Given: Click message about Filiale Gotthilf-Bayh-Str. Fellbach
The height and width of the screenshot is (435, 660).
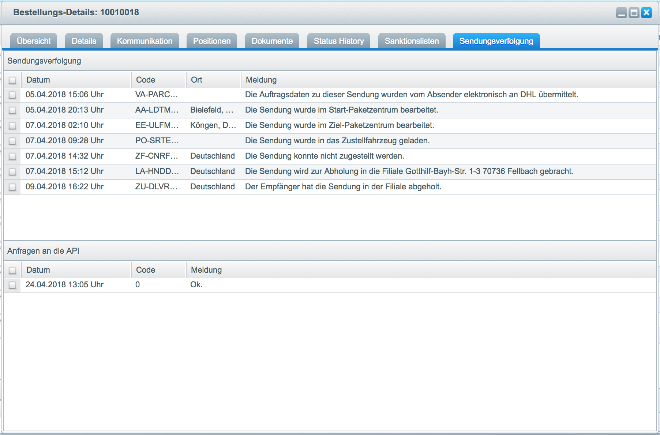Looking at the screenshot, I should (x=409, y=171).
